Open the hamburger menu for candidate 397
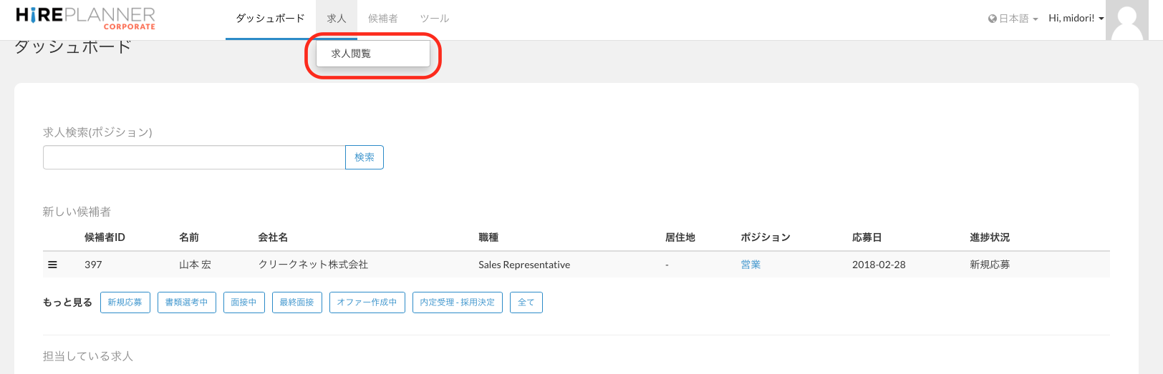Screen dimensions: 1163x374 pos(52,265)
